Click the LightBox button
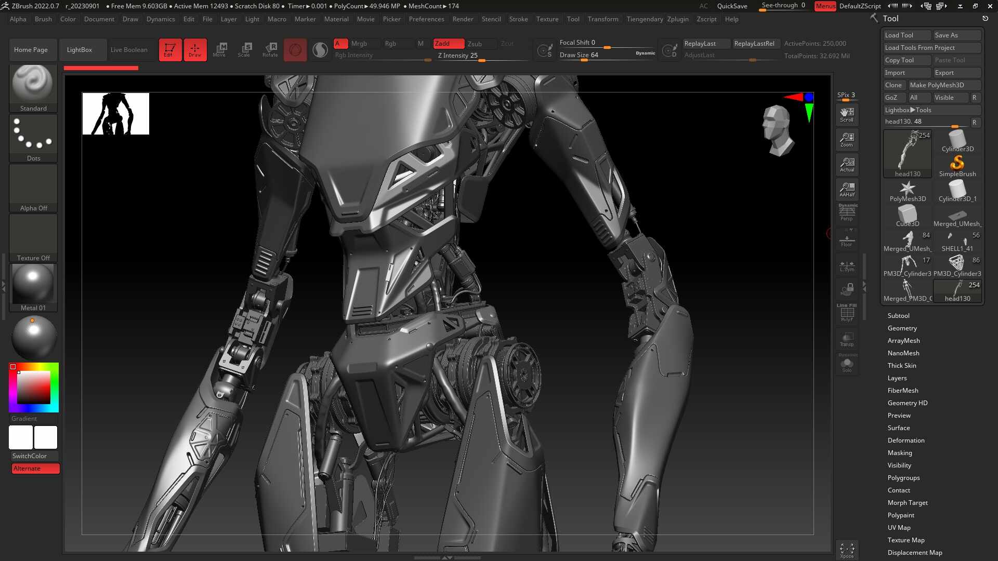 [x=80, y=50]
